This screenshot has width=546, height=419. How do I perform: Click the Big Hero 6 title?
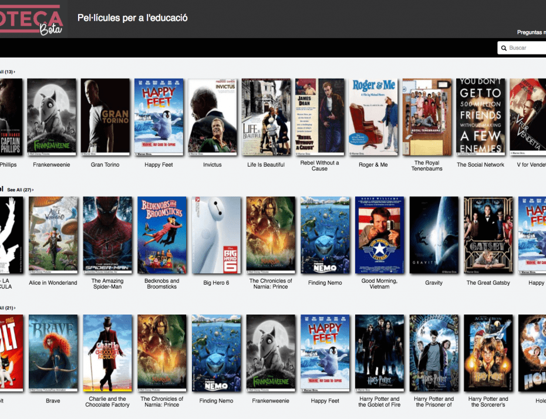click(216, 283)
